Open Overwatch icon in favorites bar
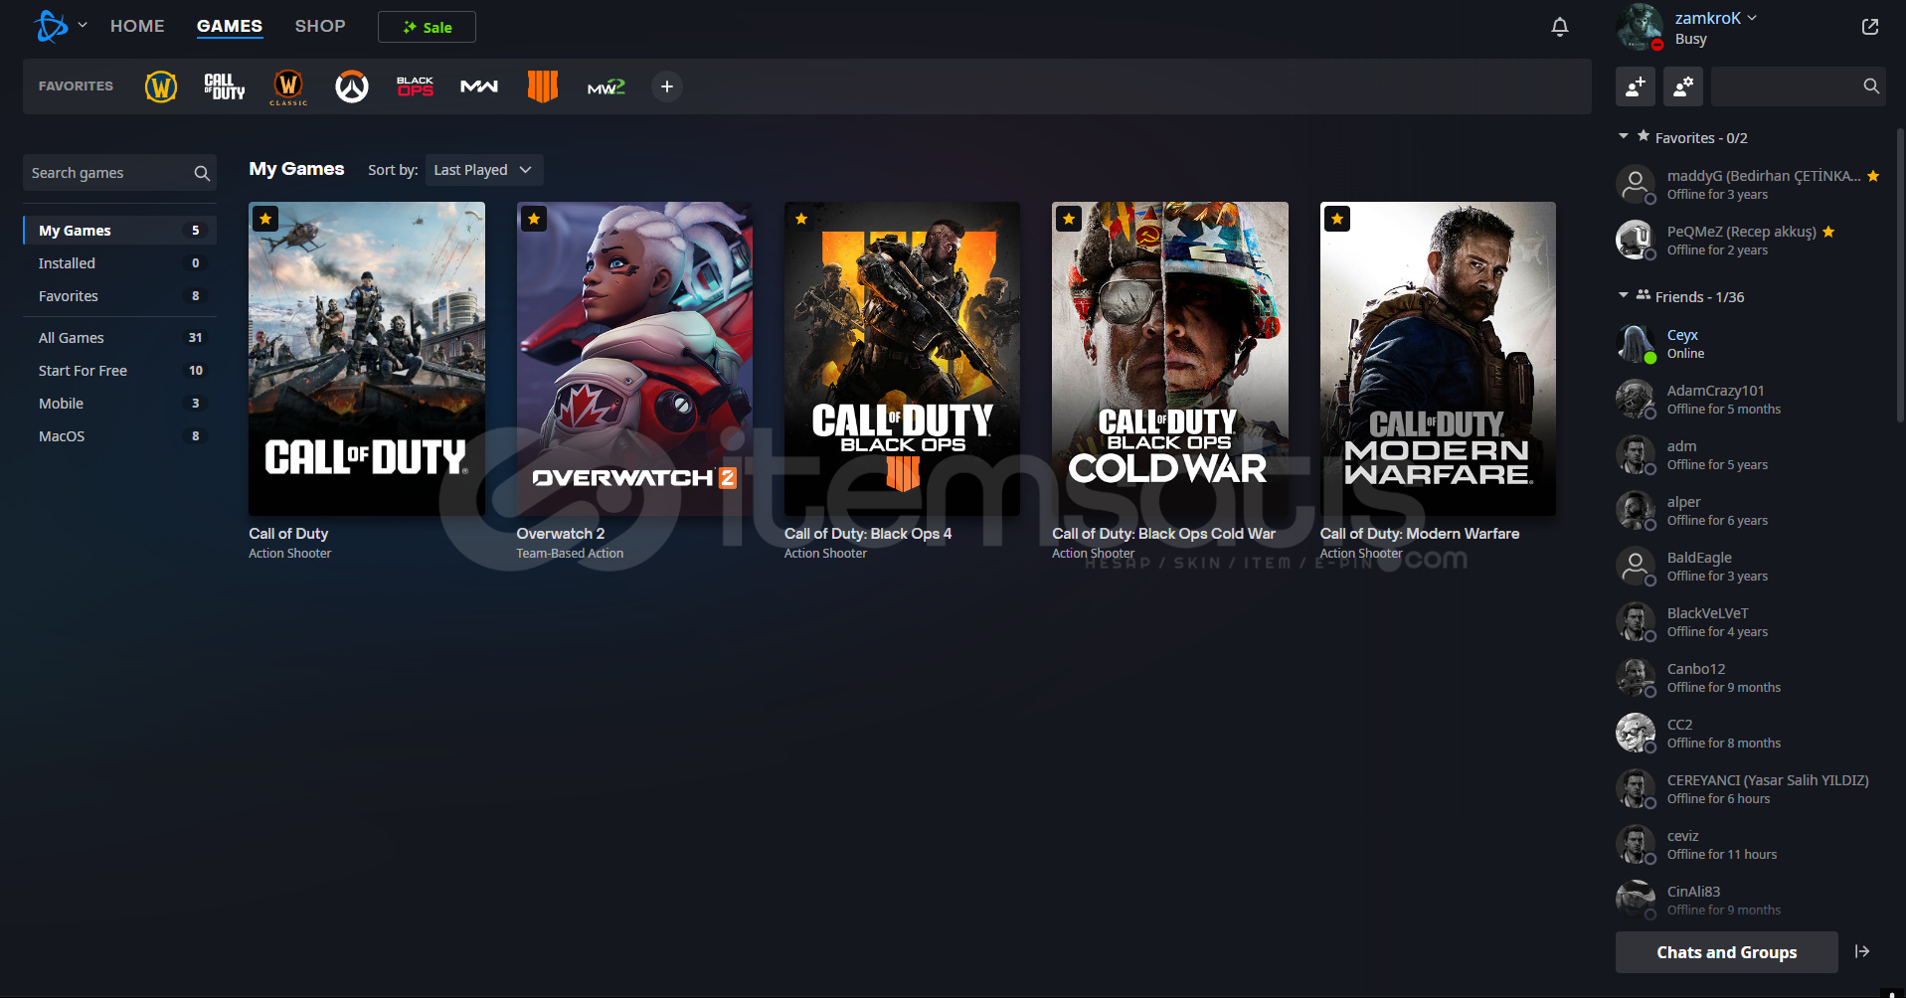1906x998 pixels. click(x=352, y=87)
